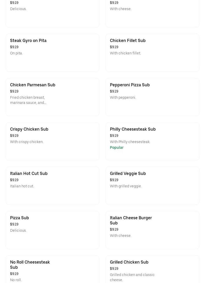208x283 pixels.
Task: Click the "On pita." description text
Action: pos(16,53)
